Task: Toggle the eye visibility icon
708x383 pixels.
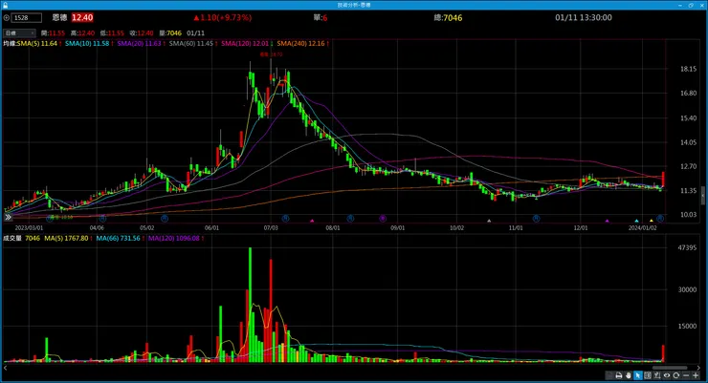Action: tap(667, 375)
